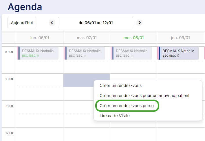Click the Agenda page title
Screen dimensions: 205x141
coord(25,7)
